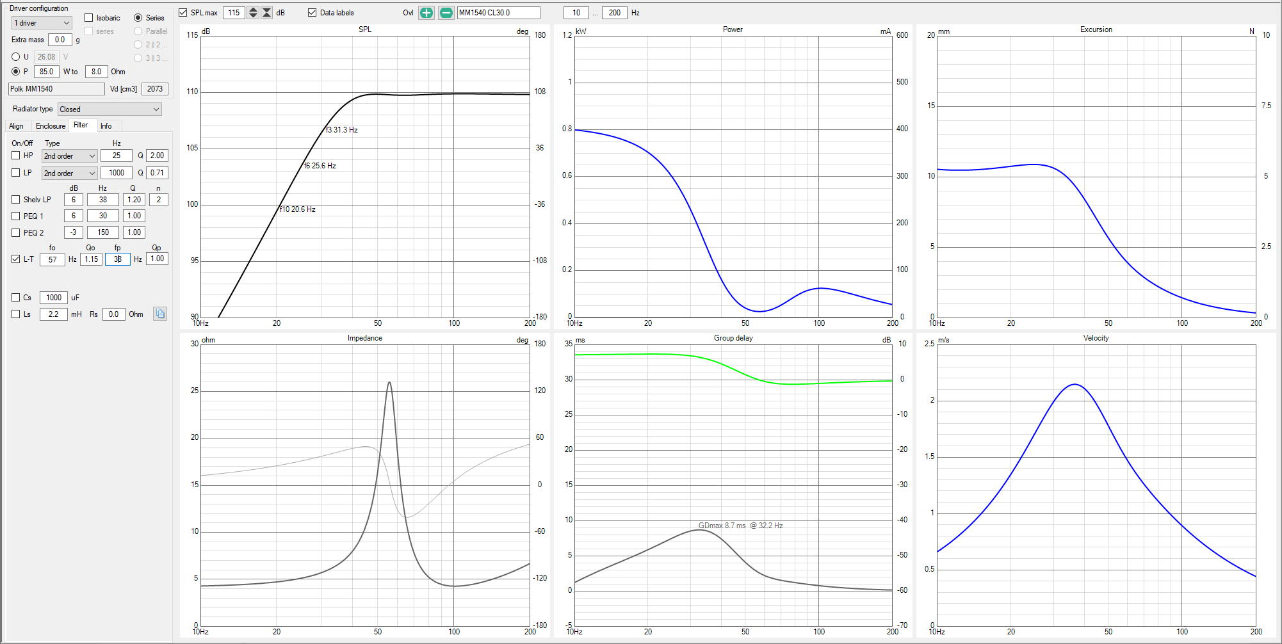Click the PEQ 2 frequency field 150
Viewport: 1282px width, 644px height.
tap(103, 232)
